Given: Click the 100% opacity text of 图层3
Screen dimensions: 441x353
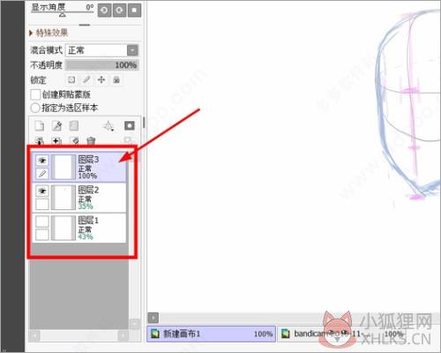Looking at the screenshot, I should point(87,176).
